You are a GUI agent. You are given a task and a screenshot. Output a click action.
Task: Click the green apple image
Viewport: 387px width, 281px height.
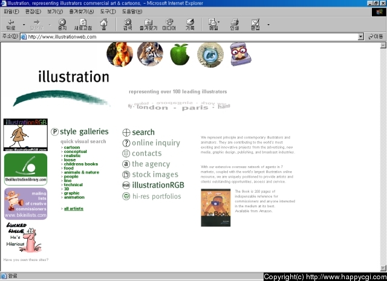point(180,54)
